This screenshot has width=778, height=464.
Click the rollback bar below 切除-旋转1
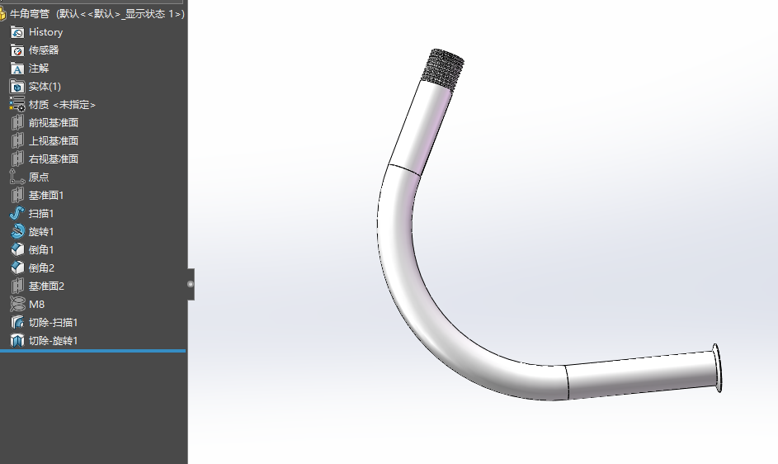[x=92, y=351]
